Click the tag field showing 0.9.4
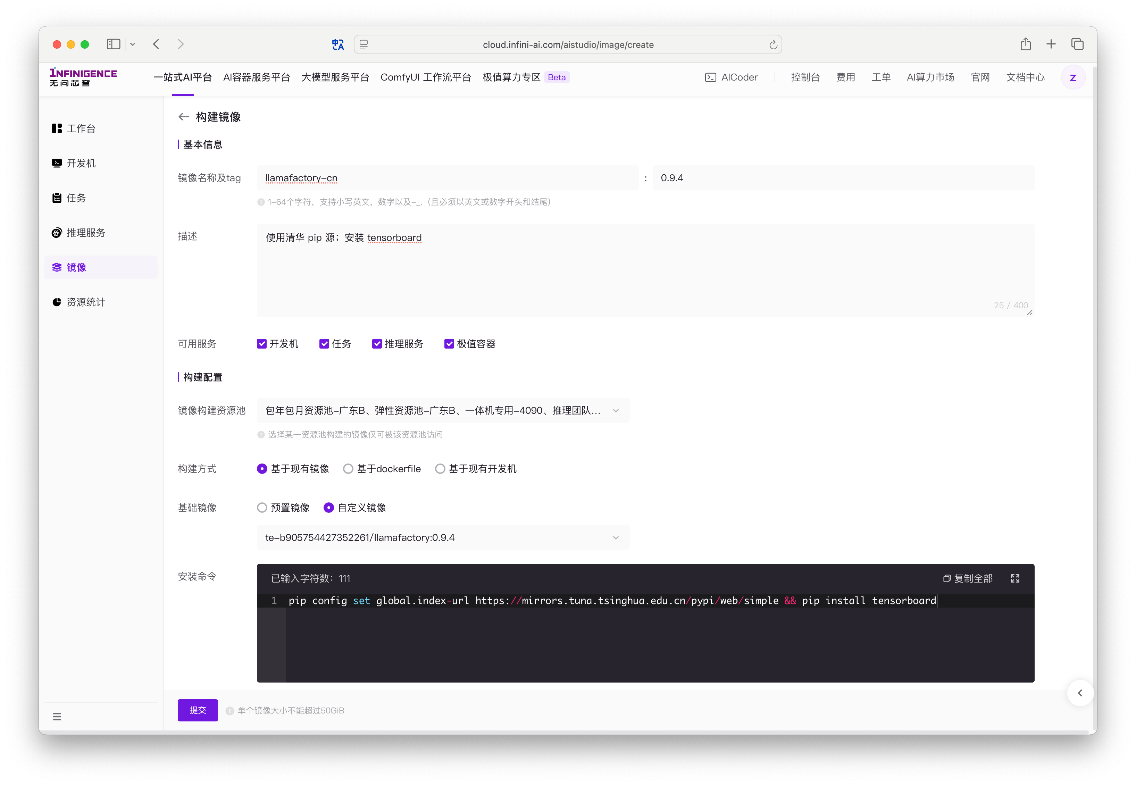 coord(844,178)
